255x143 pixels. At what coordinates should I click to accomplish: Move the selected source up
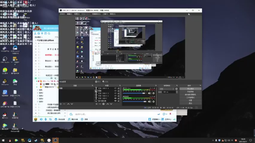pos(108,104)
